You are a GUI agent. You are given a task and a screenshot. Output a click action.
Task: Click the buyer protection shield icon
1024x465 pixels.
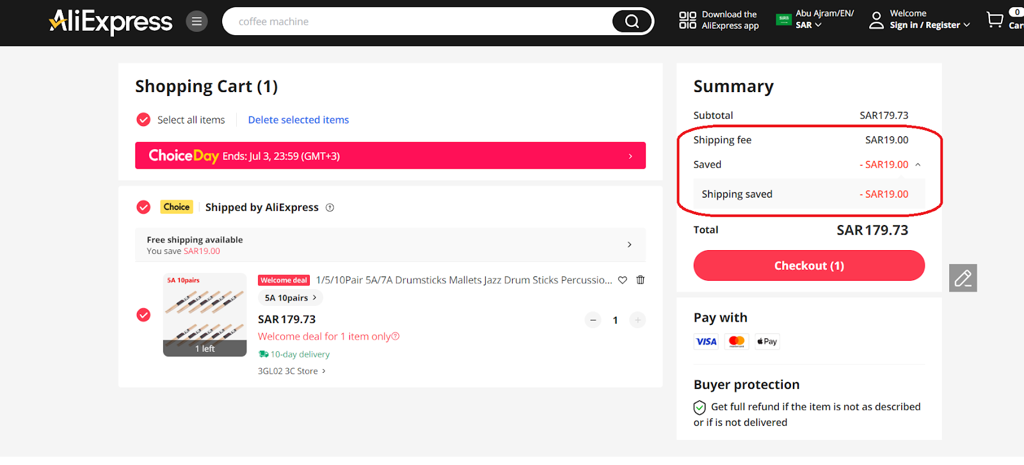click(x=700, y=407)
